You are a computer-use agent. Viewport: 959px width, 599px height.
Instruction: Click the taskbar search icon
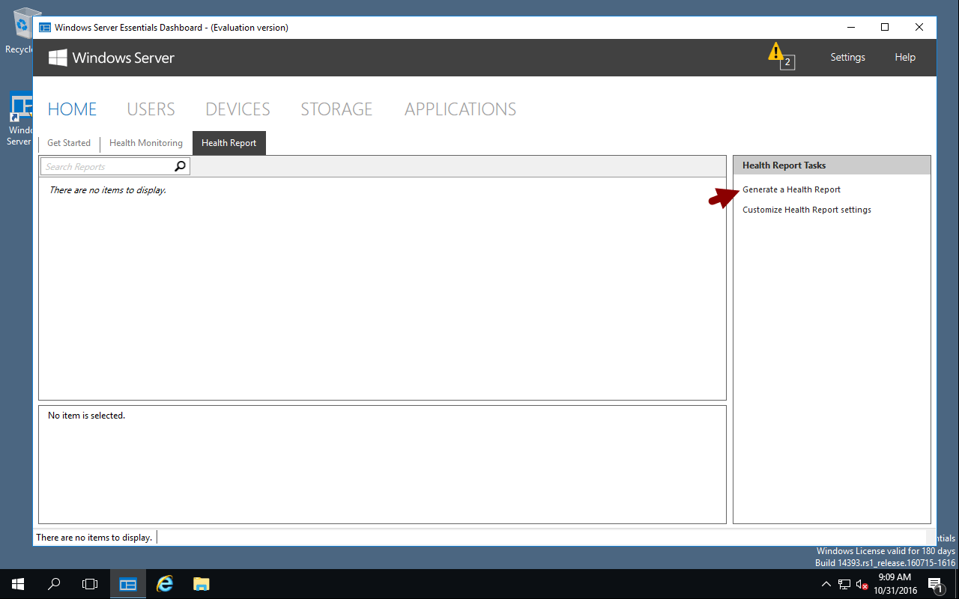tap(54, 584)
